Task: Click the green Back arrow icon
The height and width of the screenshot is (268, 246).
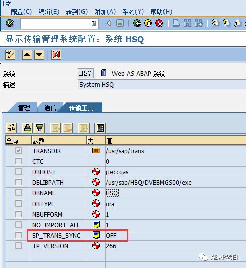Action: point(137,23)
